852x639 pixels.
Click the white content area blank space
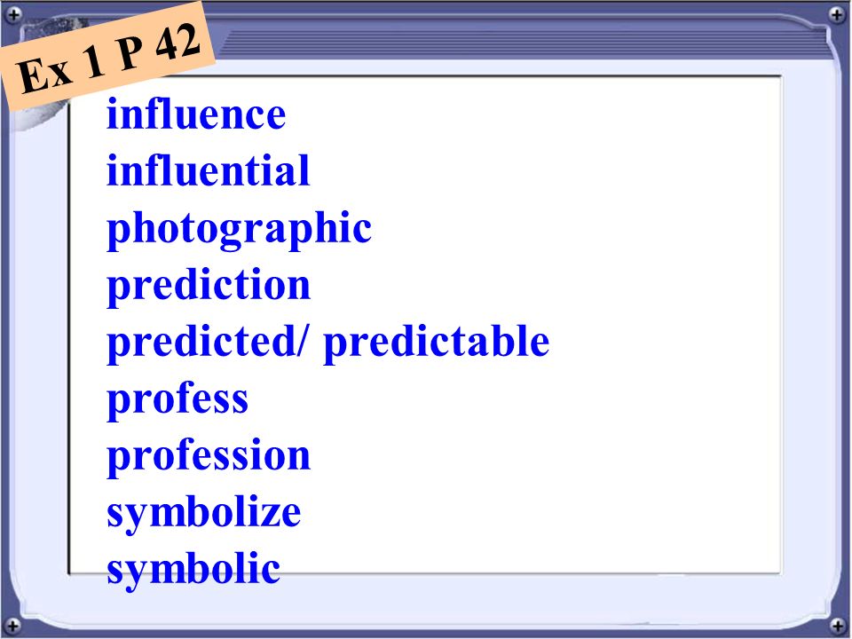[652, 326]
